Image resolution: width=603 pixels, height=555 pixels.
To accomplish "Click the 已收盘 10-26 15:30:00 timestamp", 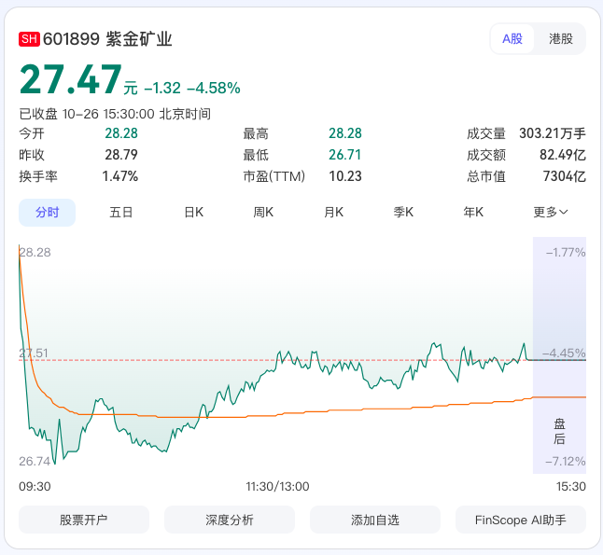I will pyautogui.click(x=115, y=114).
